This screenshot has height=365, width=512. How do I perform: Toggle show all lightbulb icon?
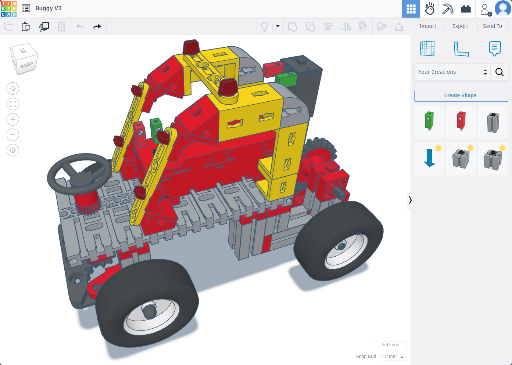pos(264,26)
